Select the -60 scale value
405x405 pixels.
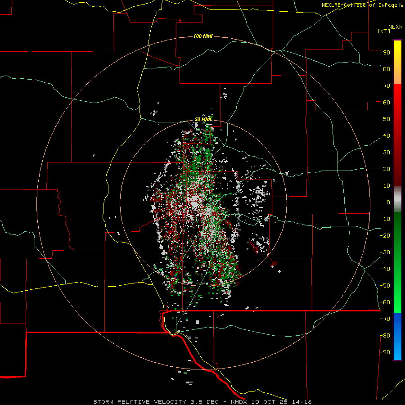[x=385, y=302]
